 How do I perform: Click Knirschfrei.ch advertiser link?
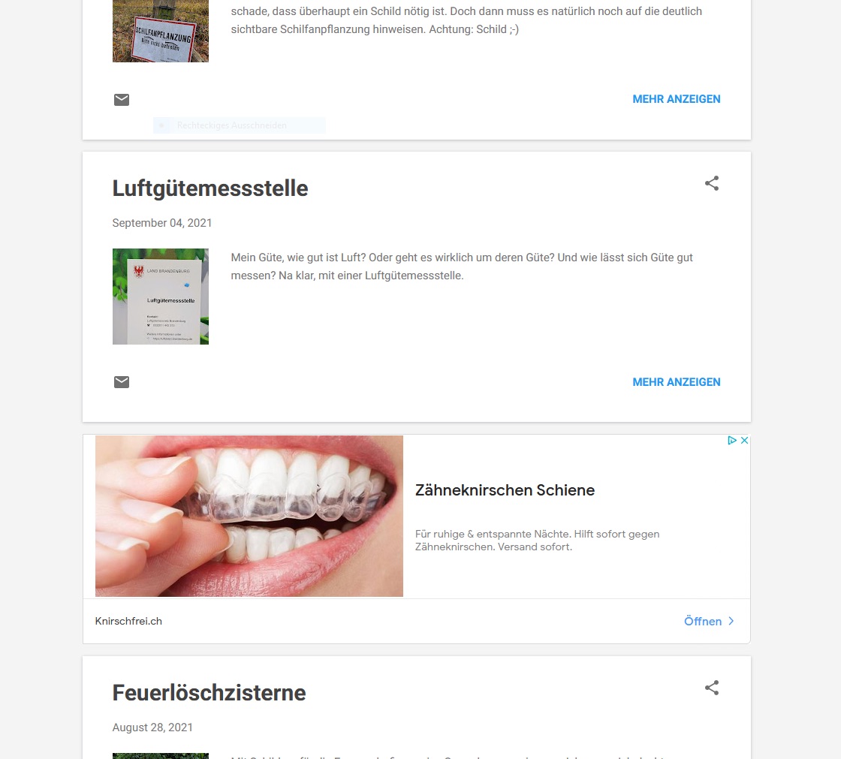[x=128, y=621]
